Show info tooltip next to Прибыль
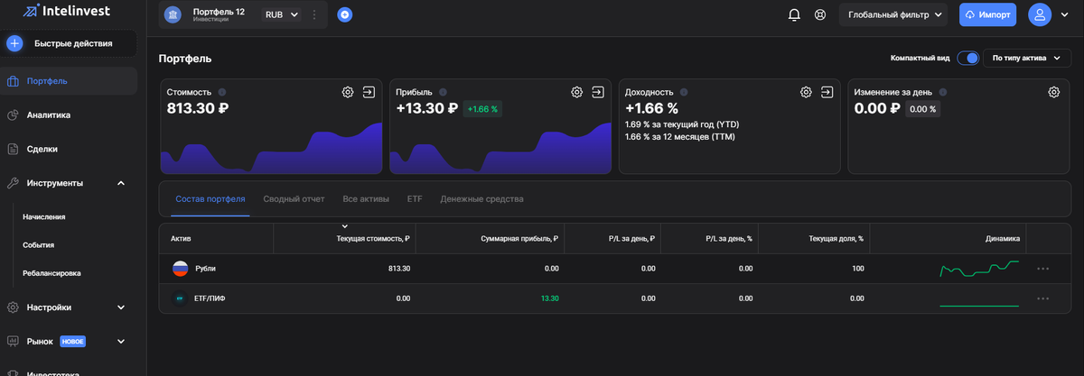 [x=444, y=92]
